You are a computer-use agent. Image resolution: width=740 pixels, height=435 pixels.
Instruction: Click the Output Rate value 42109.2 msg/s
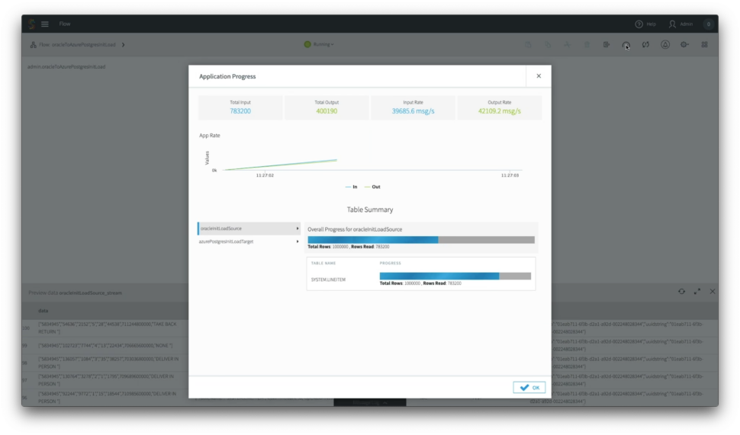coord(500,111)
